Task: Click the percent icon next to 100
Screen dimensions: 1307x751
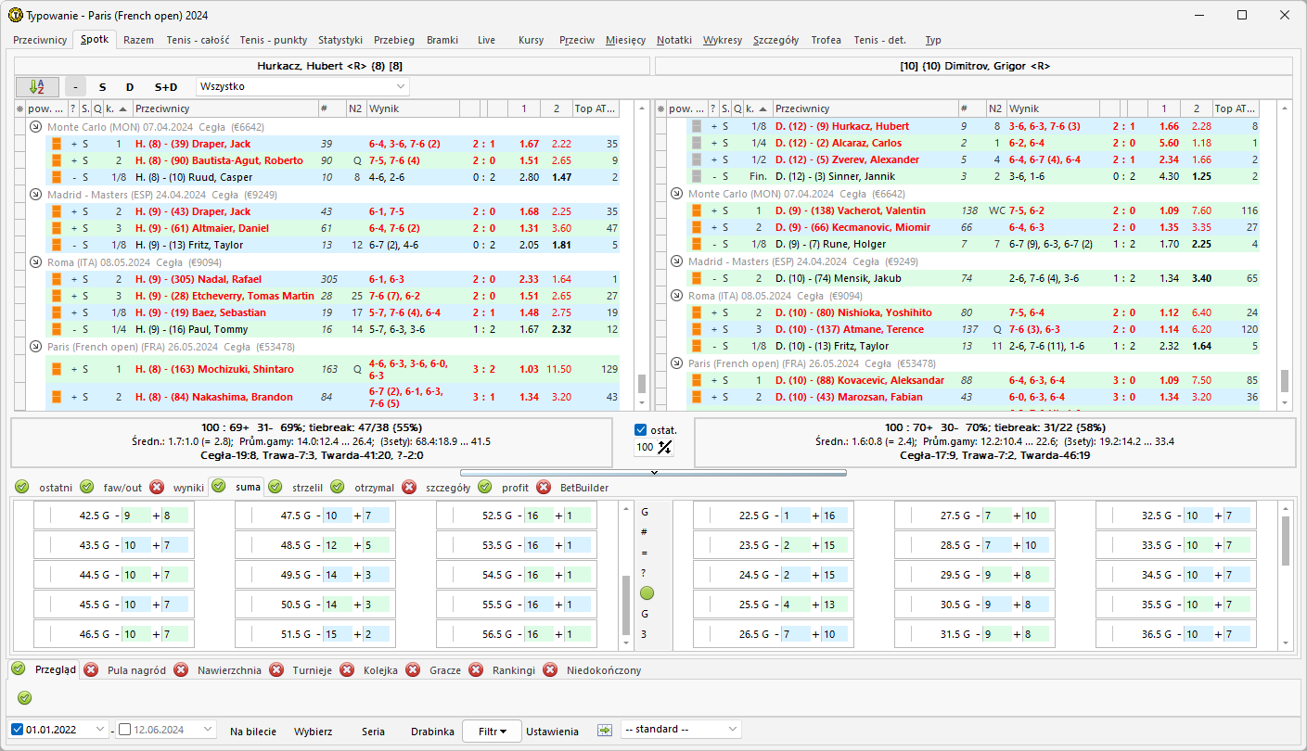Action: [664, 447]
